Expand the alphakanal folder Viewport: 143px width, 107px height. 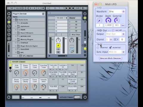tap(15, 26)
